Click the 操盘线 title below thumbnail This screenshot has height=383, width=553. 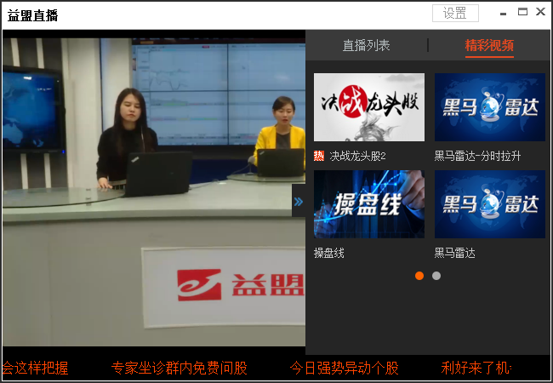[x=328, y=253]
